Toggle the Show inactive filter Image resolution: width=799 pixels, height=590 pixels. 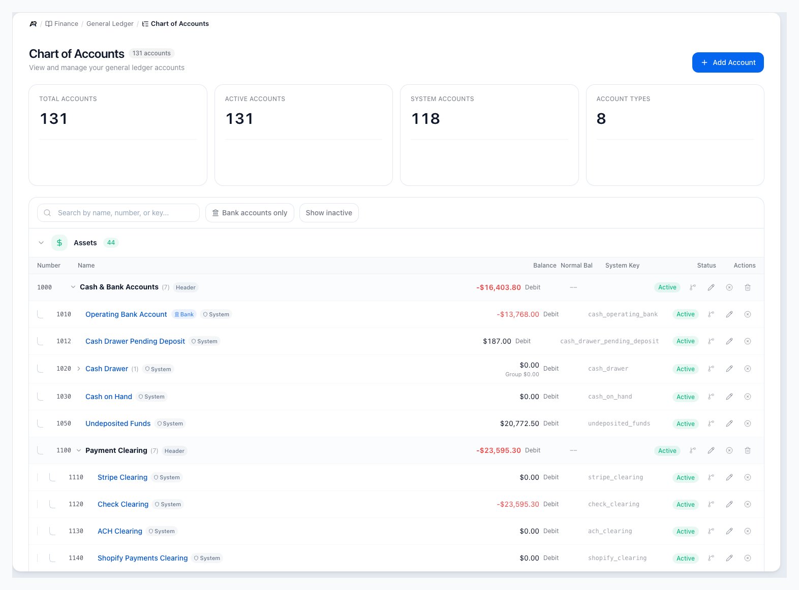329,213
